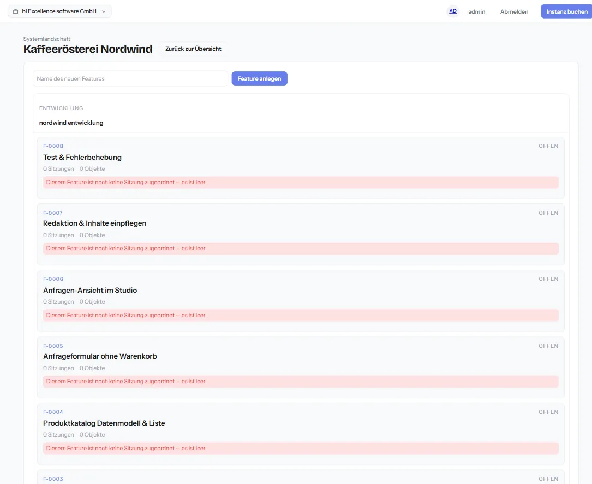Go back via Zurück zur Übersicht
This screenshot has height=484, width=592.
pos(193,49)
